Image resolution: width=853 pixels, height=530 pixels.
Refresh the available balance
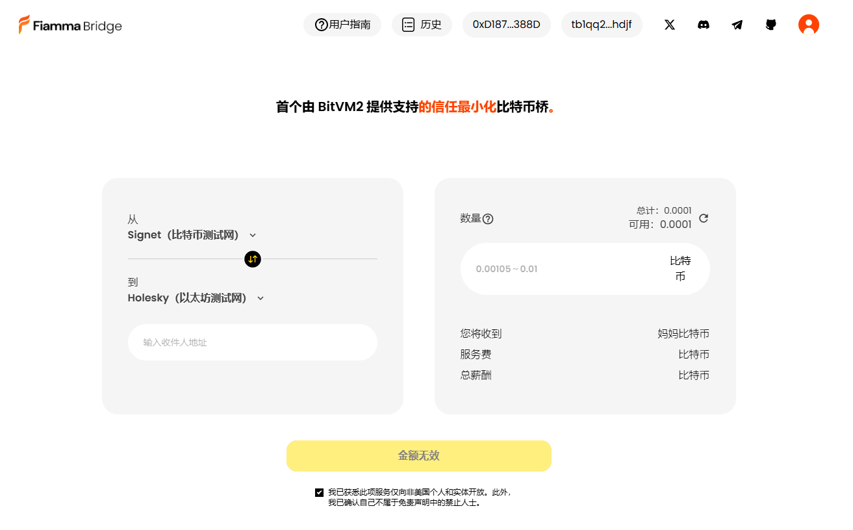704,218
